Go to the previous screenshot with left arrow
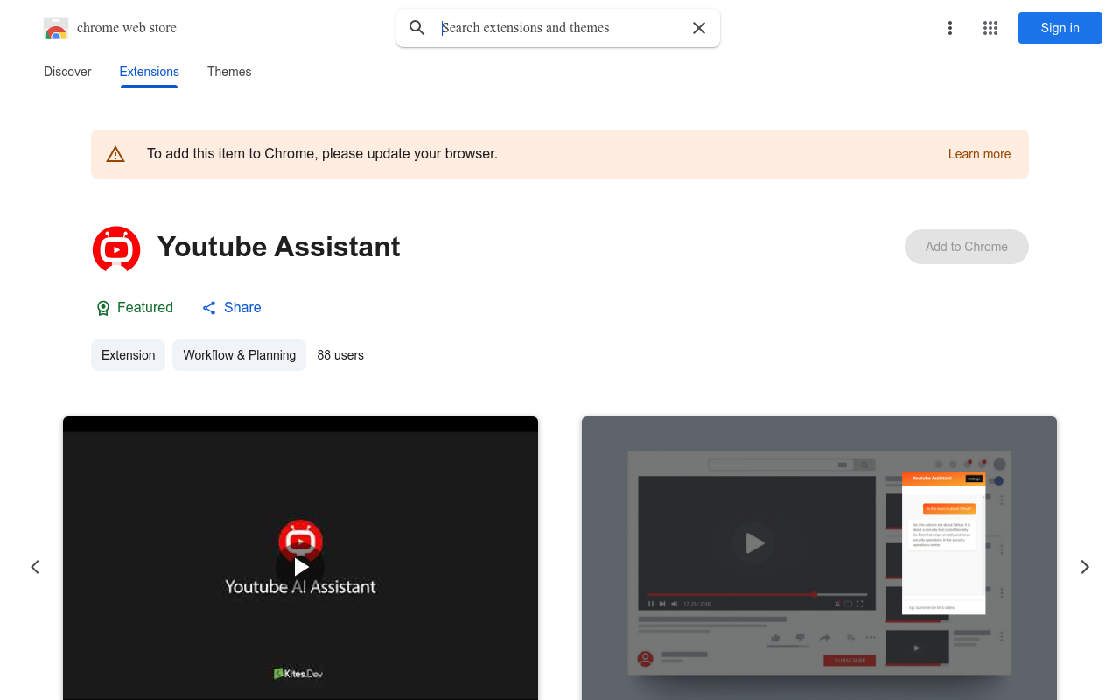Viewport: 1120px width, 700px height. [x=35, y=567]
